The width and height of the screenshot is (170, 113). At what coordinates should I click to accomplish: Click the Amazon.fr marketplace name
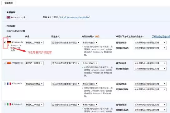coord(17,84)
